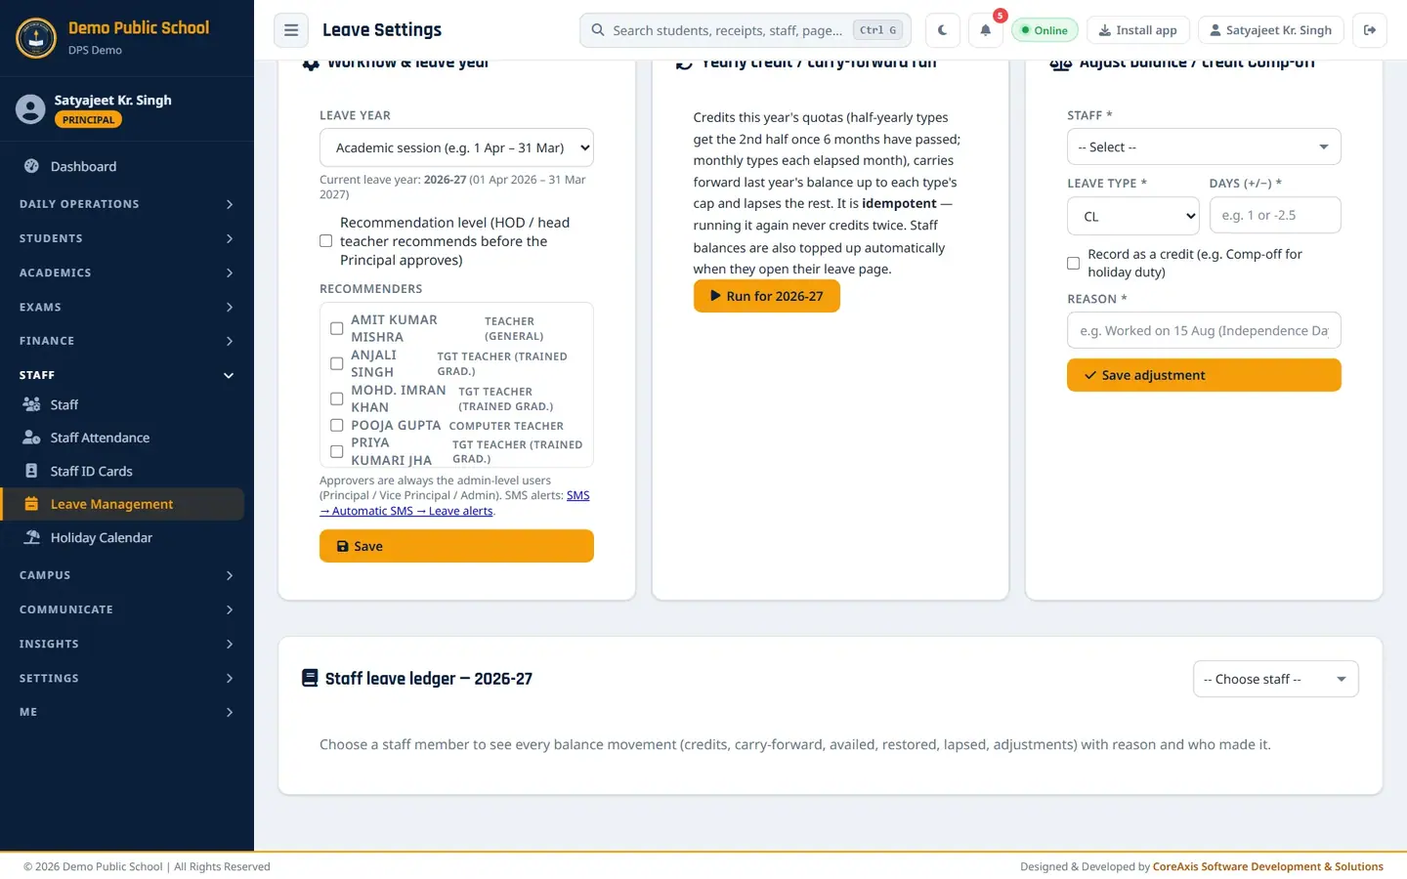The width and height of the screenshot is (1407, 879).
Task: Click Save adjustment button
Action: (x=1204, y=375)
